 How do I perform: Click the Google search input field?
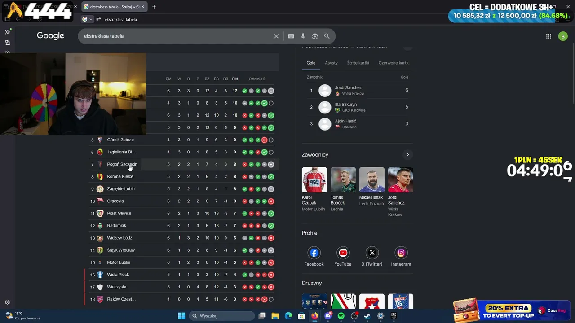pyautogui.click(x=177, y=36)
